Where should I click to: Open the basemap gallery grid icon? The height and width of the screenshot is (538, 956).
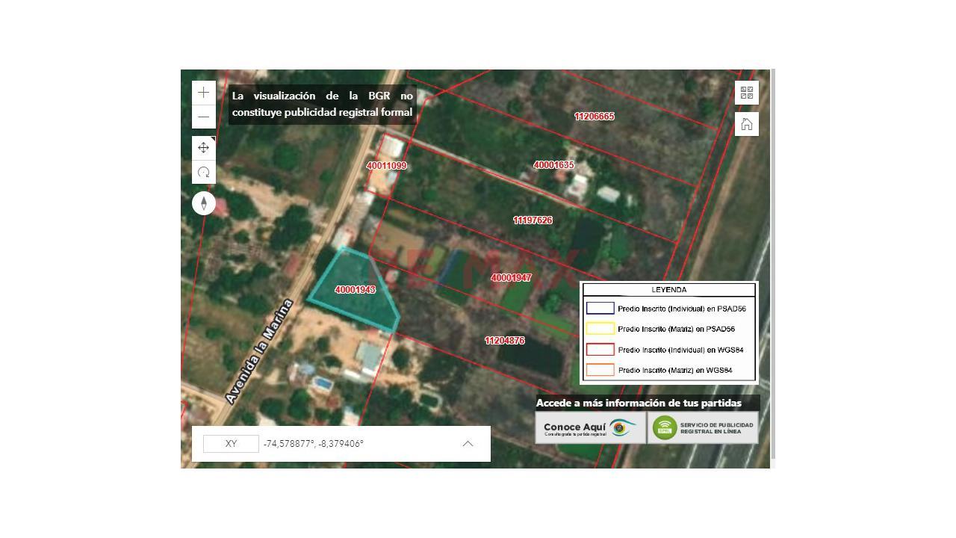point(746,93)
